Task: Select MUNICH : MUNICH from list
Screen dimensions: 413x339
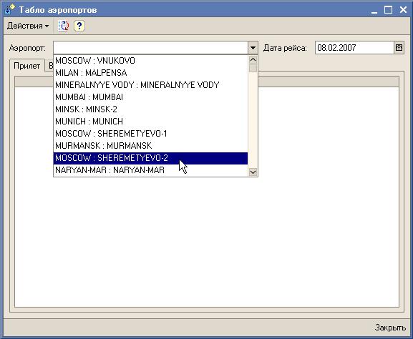Action: point(150,122)
